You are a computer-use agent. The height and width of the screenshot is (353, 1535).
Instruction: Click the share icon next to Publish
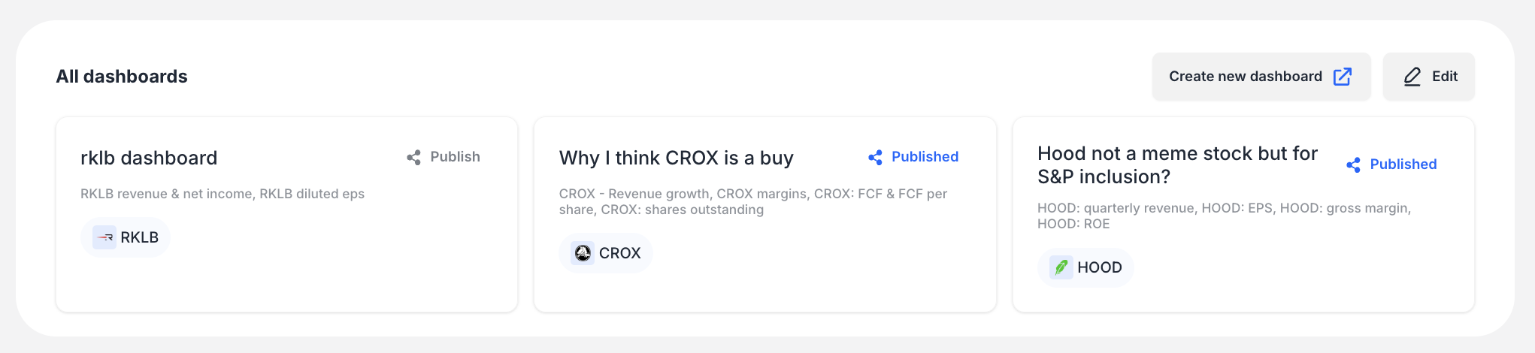pos(413,158)
